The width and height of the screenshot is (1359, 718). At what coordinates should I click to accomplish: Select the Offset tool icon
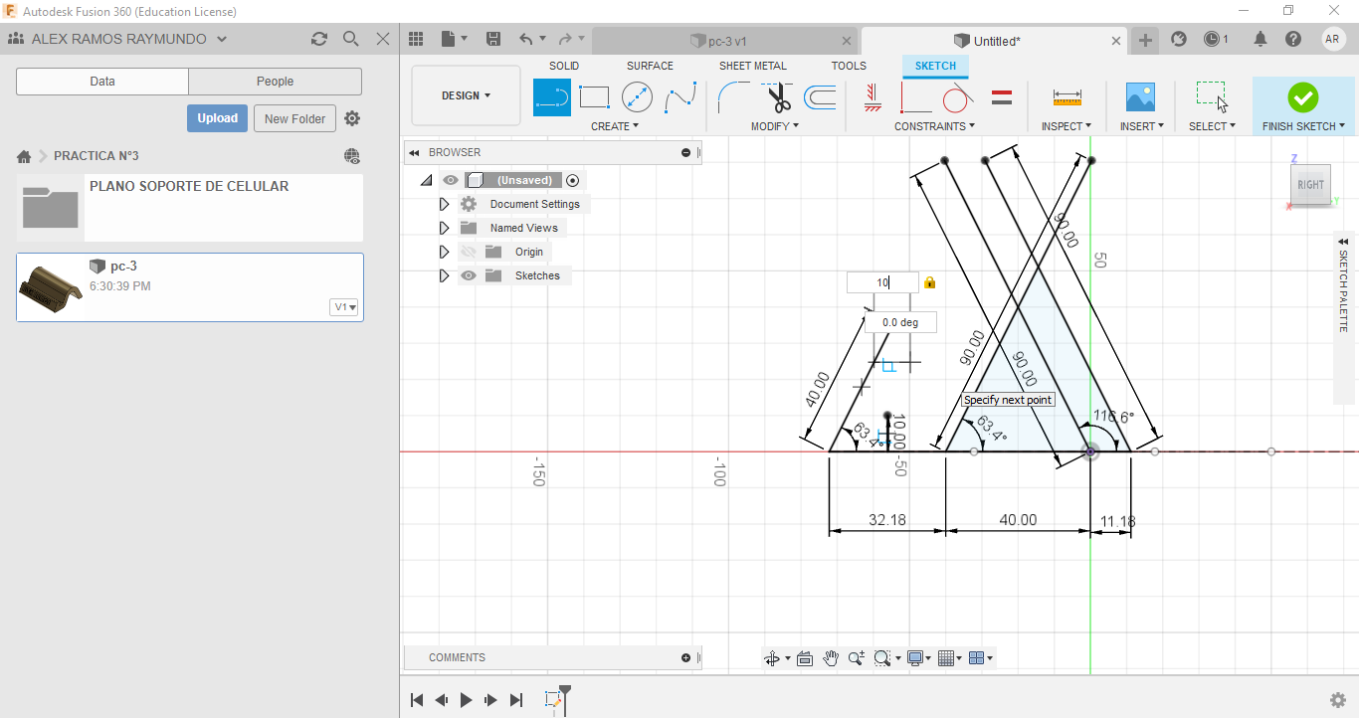click(x=820, y=97)
